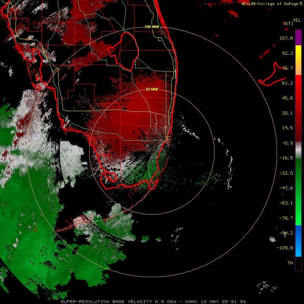Image resolution: width=304 pixels, height=304 pixels.
Task: Click the 30.1 velocity scale value
Action: coord(287,113)
